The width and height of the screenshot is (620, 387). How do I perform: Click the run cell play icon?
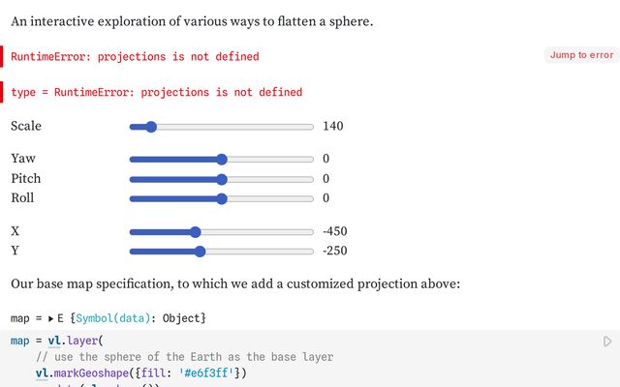coord(607,342)
